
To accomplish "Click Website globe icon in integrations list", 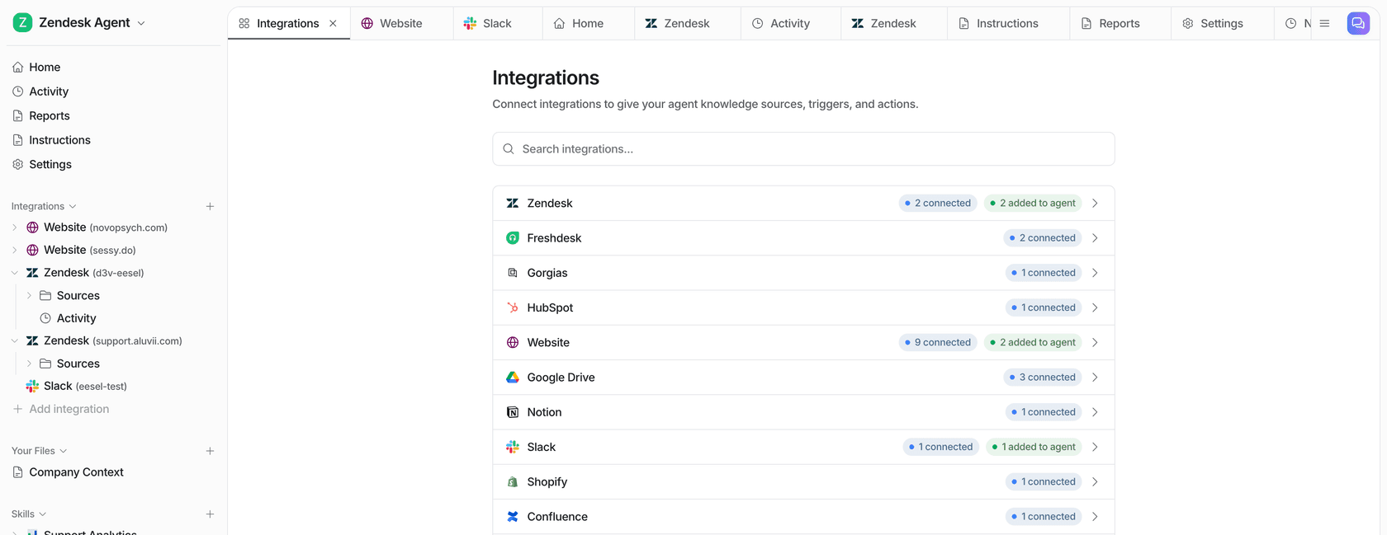I will click(x=513, y=343).
